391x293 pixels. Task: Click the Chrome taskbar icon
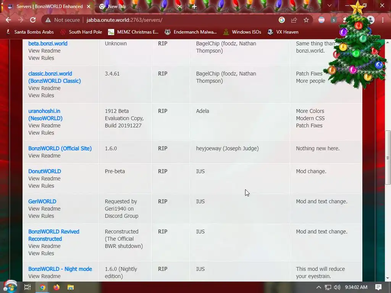(42, 287)
